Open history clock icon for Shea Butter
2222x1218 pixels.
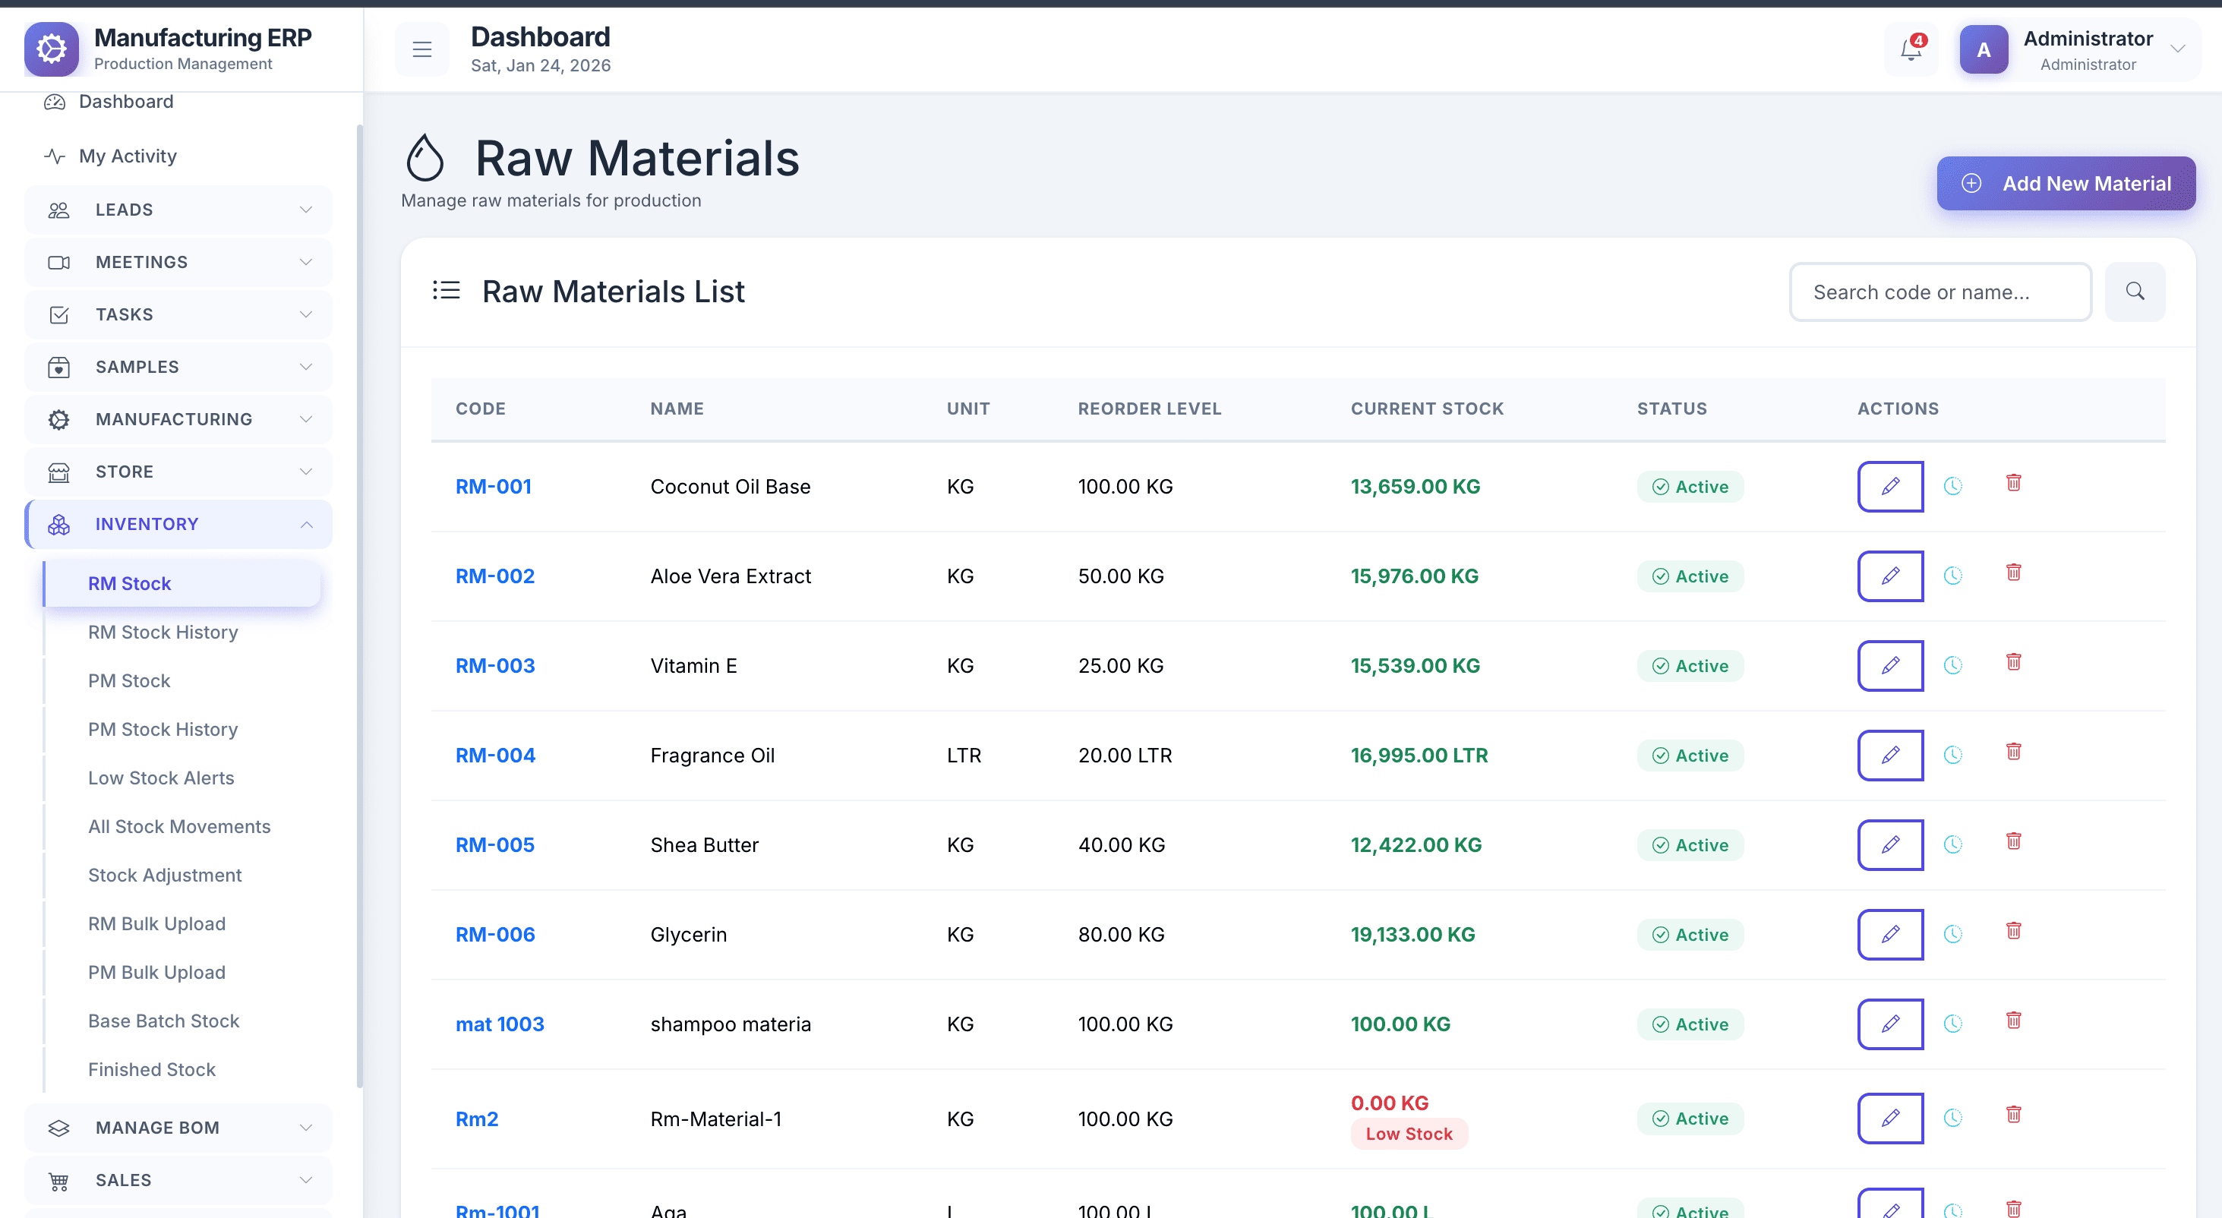1953,844
